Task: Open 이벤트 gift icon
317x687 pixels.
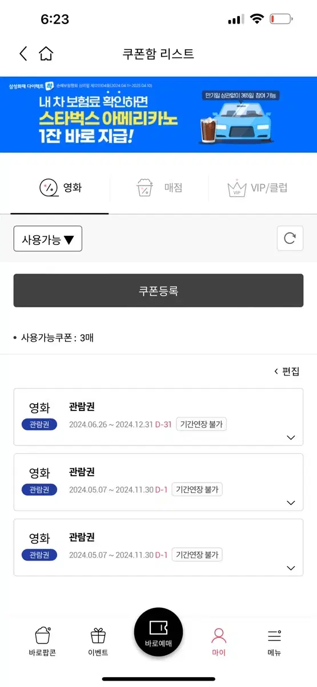Action: pos(98,641)
